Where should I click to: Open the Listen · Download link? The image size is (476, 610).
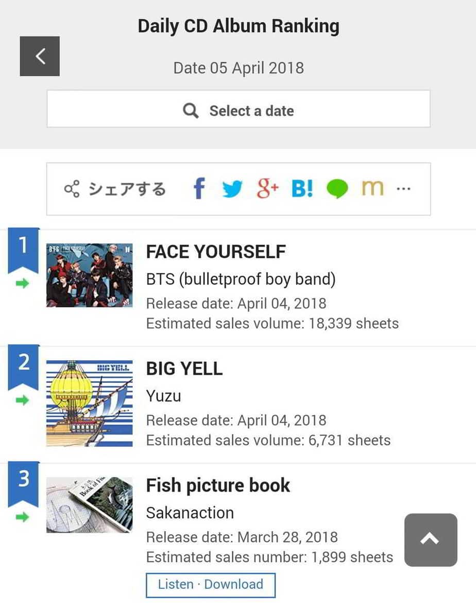click(210, 584)
